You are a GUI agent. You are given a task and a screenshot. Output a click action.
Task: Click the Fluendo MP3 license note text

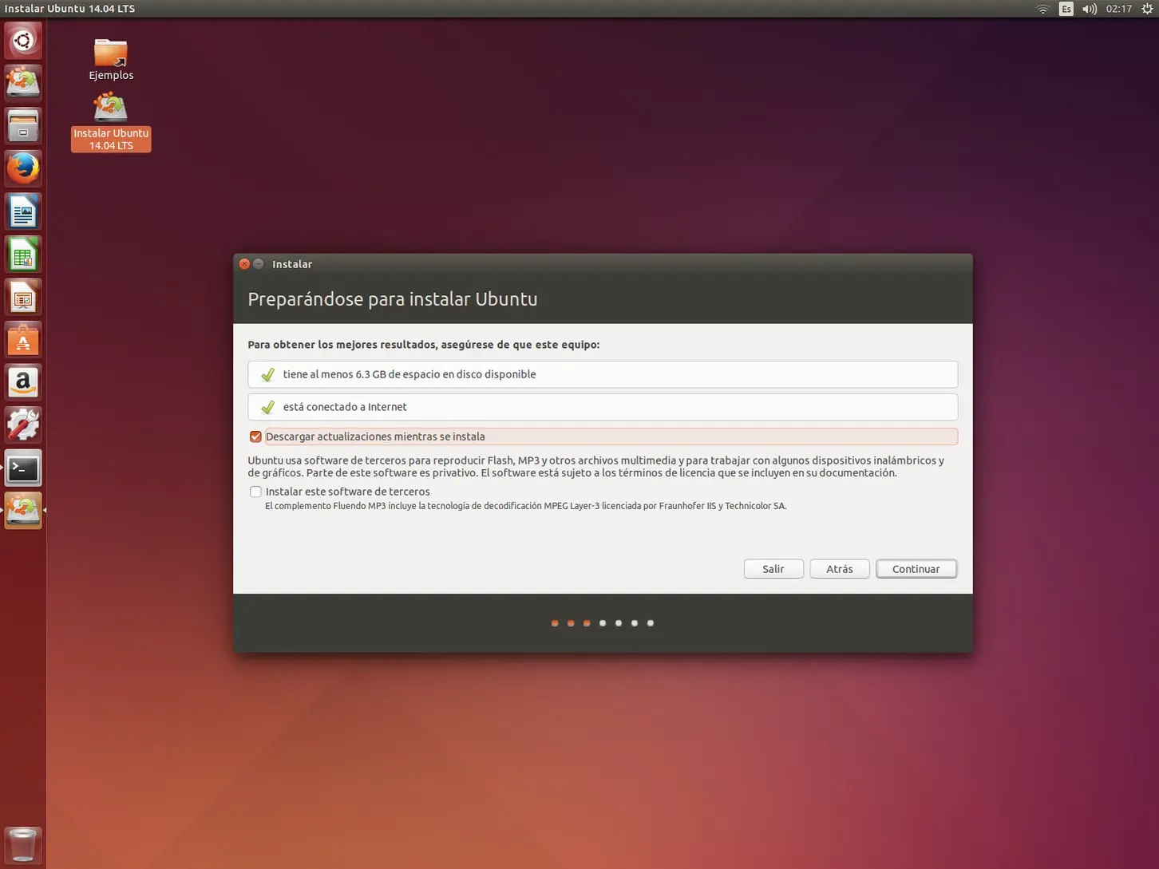tap(525, 506)
